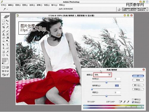Click the Hue (色相) slider handle
This screenshot has width=149, height=112.
pyautogui.click(x=106, y=82)
